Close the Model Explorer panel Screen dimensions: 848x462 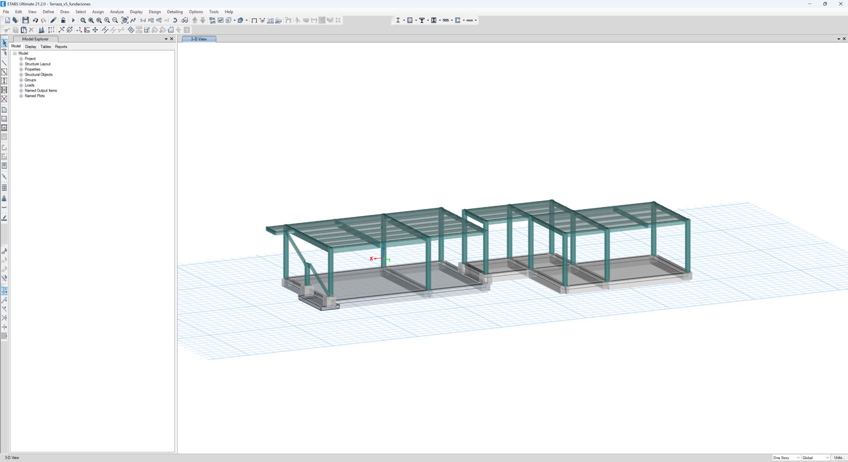pos(171,39)
